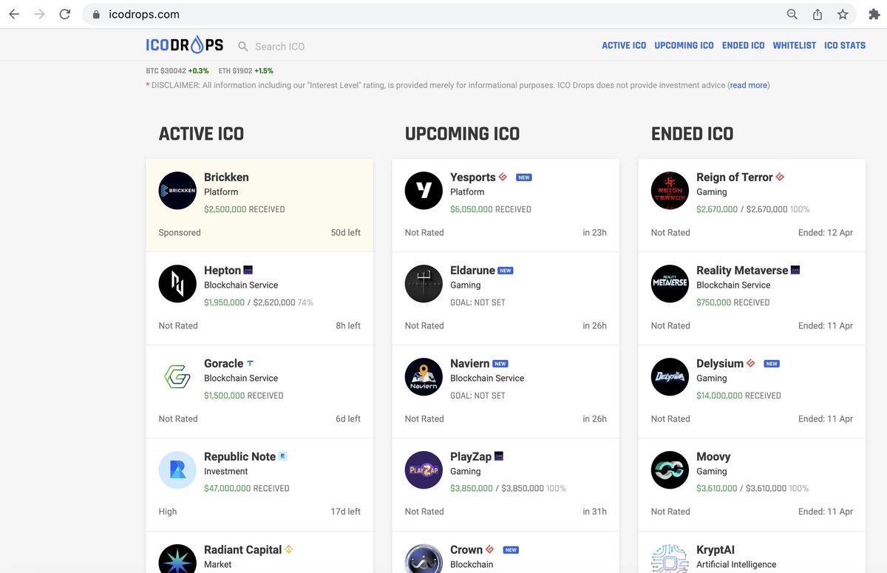Click the Republic Note logo
887x573 pixels.
click(177, 470)
